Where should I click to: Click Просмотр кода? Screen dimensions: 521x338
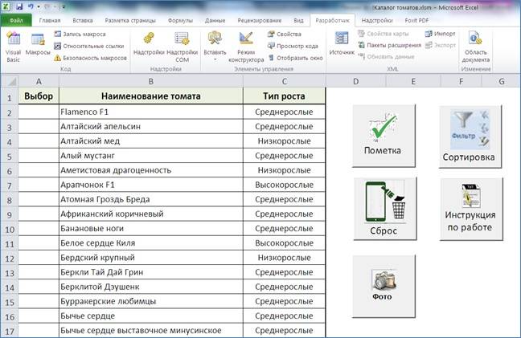coord(293,46)
